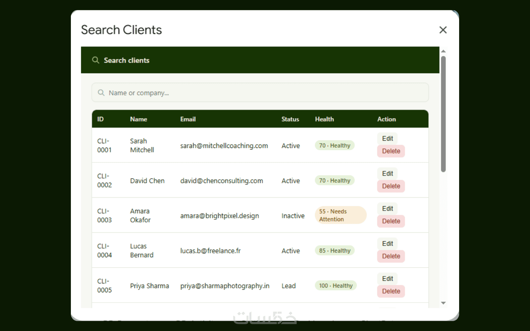Delete Sarah Mitchell's client record
This screenshot has width=530, height=331.
(x=391, y=151)
